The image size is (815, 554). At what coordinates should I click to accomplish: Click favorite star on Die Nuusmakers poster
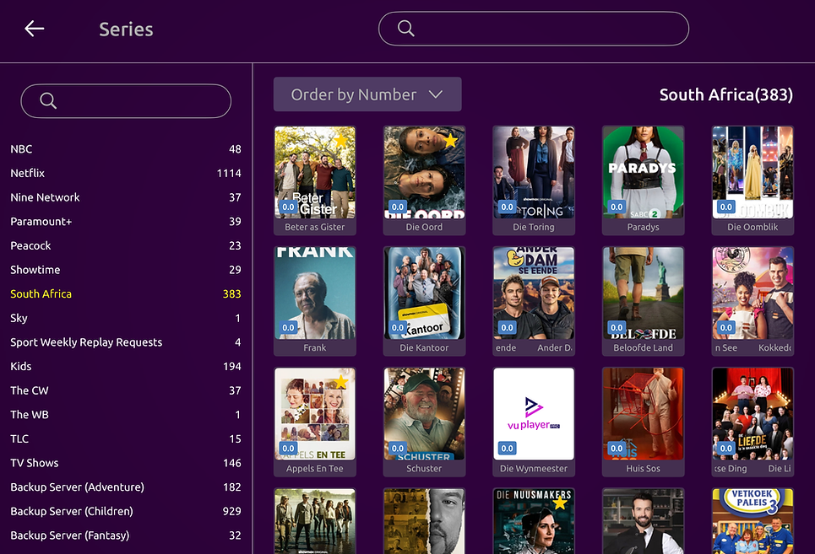tap(560, 503)
